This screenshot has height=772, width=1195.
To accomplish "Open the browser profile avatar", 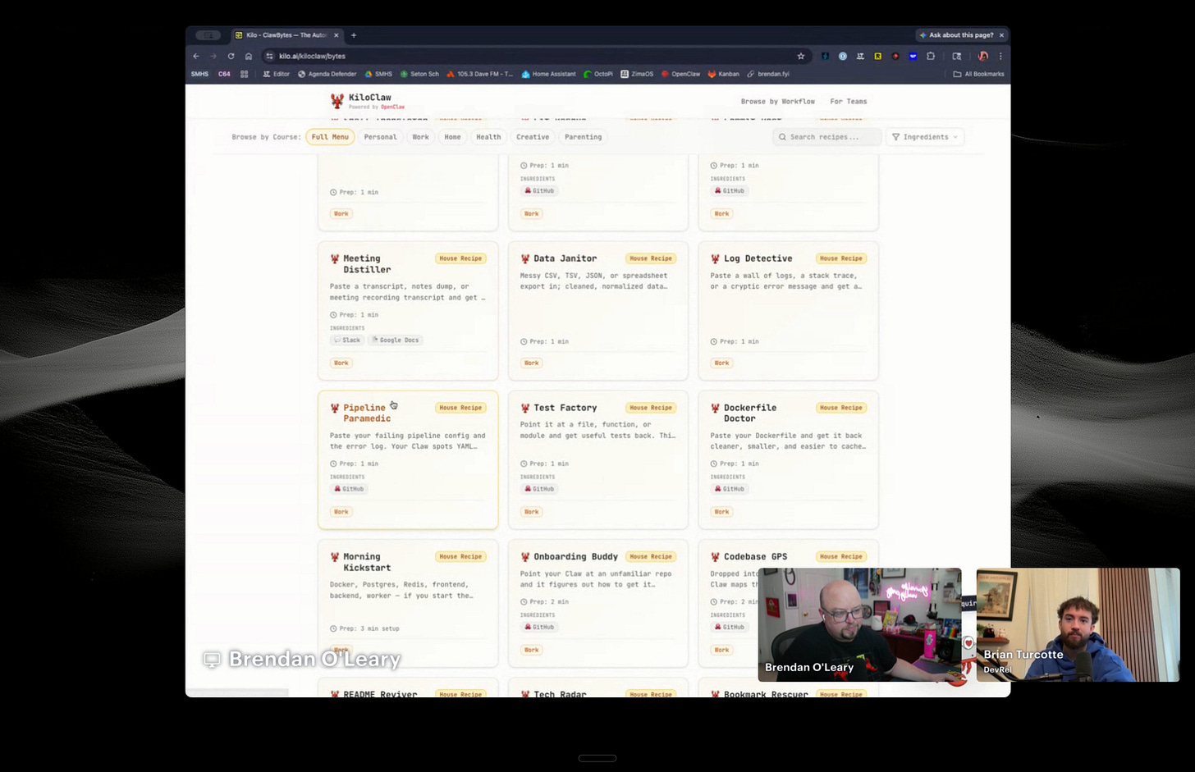I will click(x=983, y=56).
